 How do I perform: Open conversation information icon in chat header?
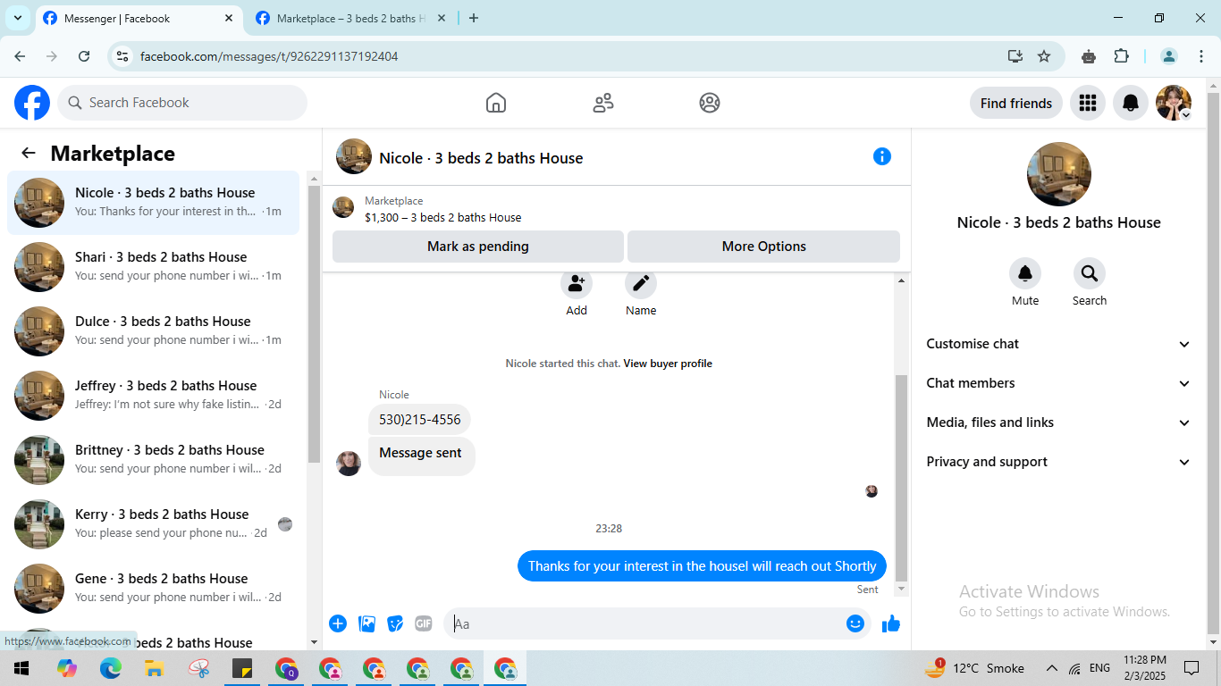point(882,156)
